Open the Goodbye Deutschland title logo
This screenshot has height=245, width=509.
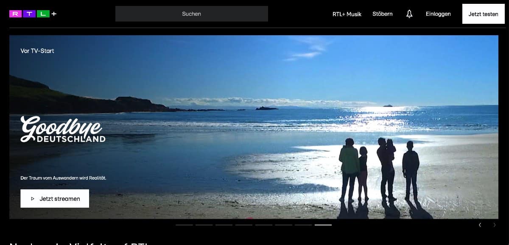pos(63,129)
